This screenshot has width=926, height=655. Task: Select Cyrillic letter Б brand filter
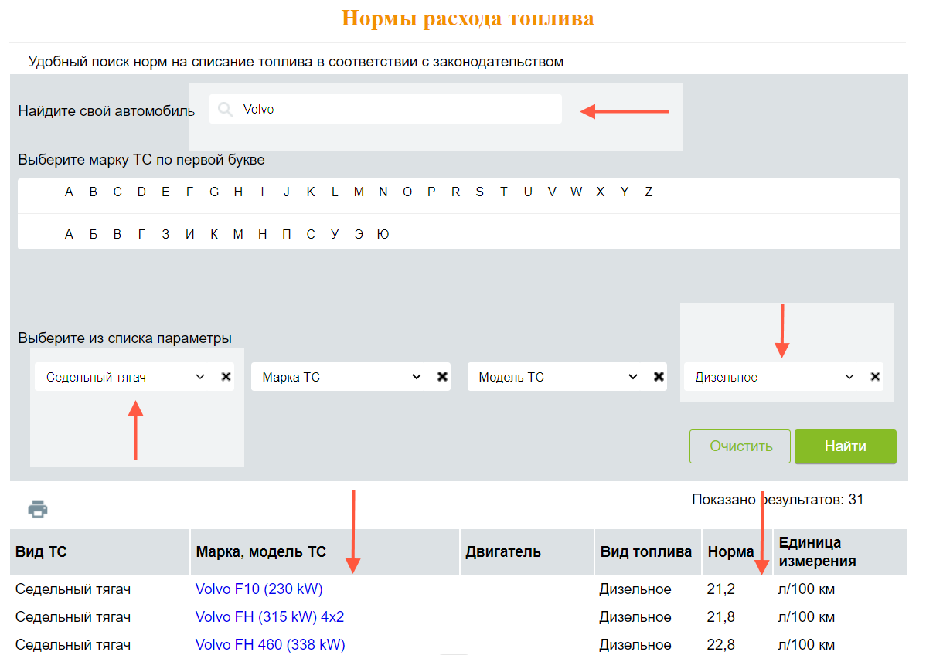pos(94,234)
